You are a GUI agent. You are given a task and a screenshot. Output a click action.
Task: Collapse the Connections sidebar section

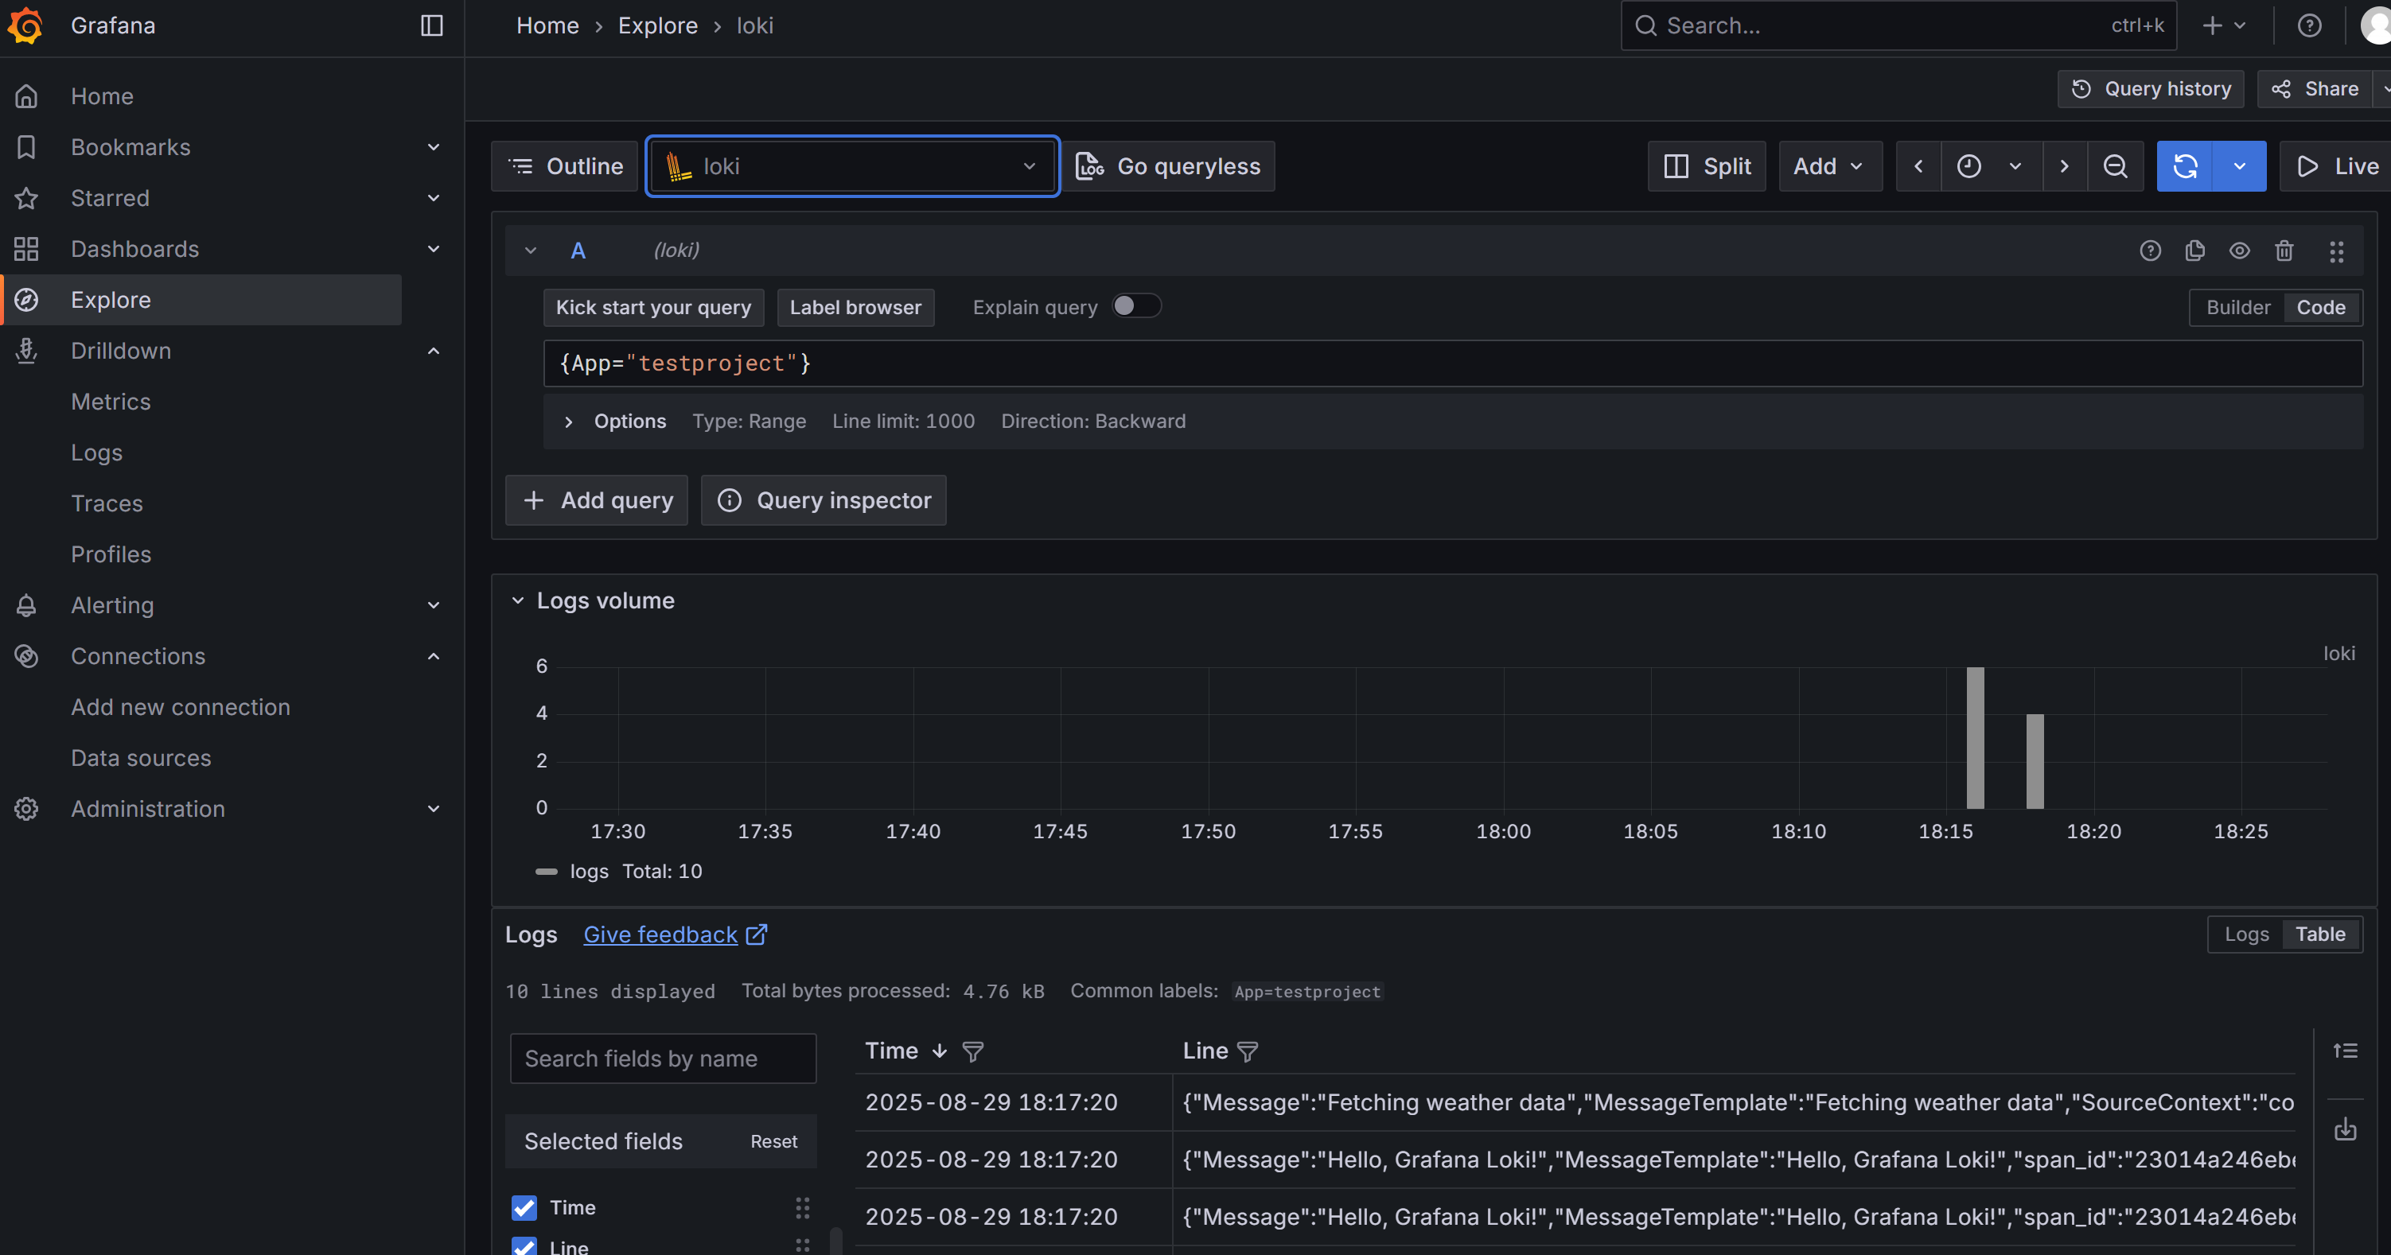433,656
